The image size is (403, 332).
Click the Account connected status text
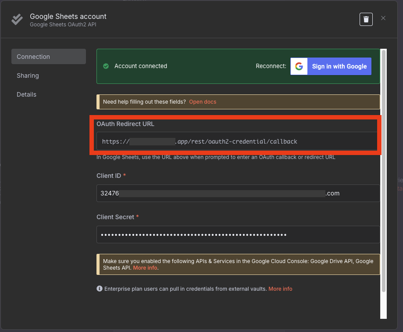(x=141, y=66)
